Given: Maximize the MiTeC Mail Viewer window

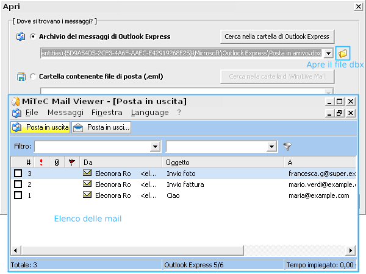Looking at the screenshot, I should pos(340,102).
